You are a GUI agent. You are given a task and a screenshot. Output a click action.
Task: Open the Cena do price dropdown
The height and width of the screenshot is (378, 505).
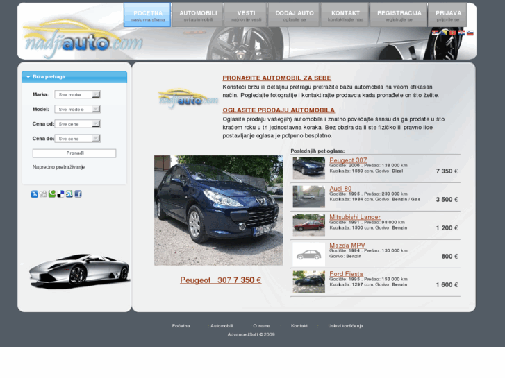pos(78,139)
